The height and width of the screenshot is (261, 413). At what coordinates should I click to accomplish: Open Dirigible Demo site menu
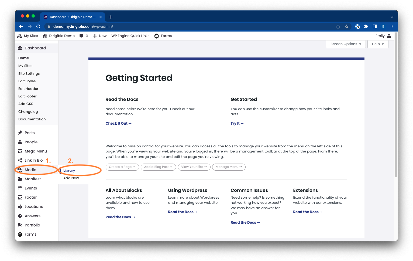[59, 36]
